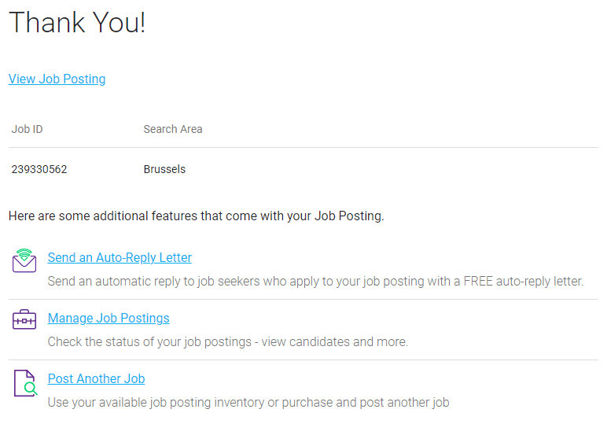The width and height of the screenshot is (607, 424).
Task: Click the auto-reply envelope icon
Action: point(24,260)
